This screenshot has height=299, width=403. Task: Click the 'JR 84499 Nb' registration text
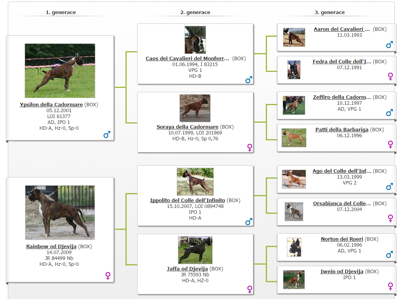click(59, 258)
